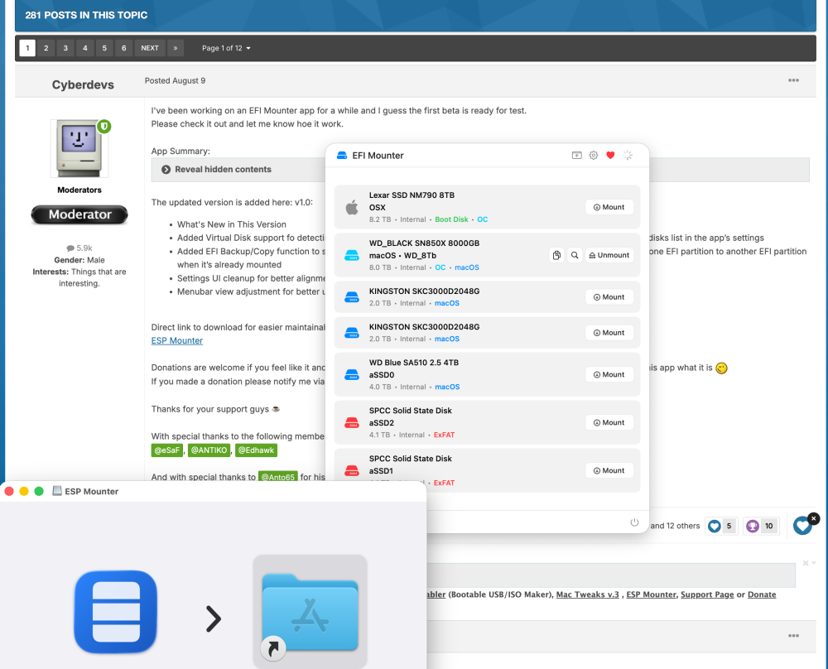Mount the SPCC aSSD1 disk
This screenshot has height=669, width=828.
click(609, 471)
